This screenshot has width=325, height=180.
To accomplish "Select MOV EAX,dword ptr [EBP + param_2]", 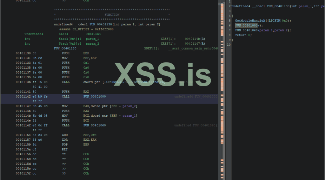I will coord(99,106).
